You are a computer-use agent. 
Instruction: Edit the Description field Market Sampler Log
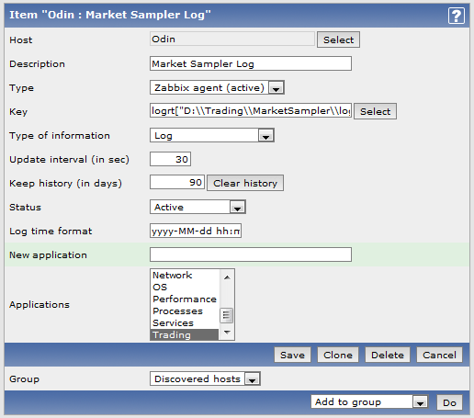coord(251,63)
